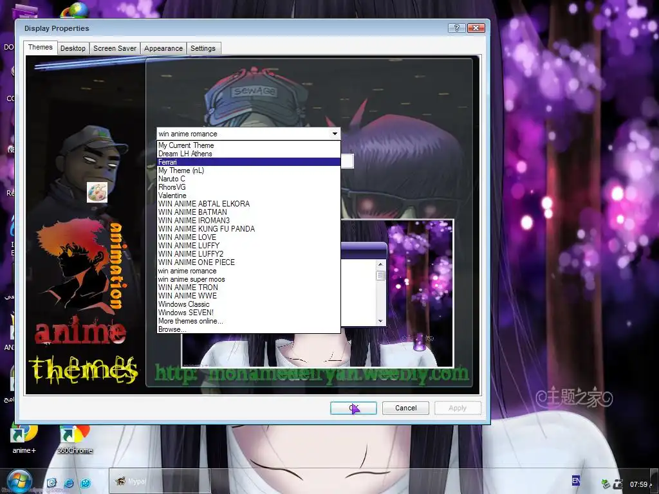Pick 'WIN ANIME TRON' theme
The height and width of the screenshot is (494, 659).
point(248,288)
